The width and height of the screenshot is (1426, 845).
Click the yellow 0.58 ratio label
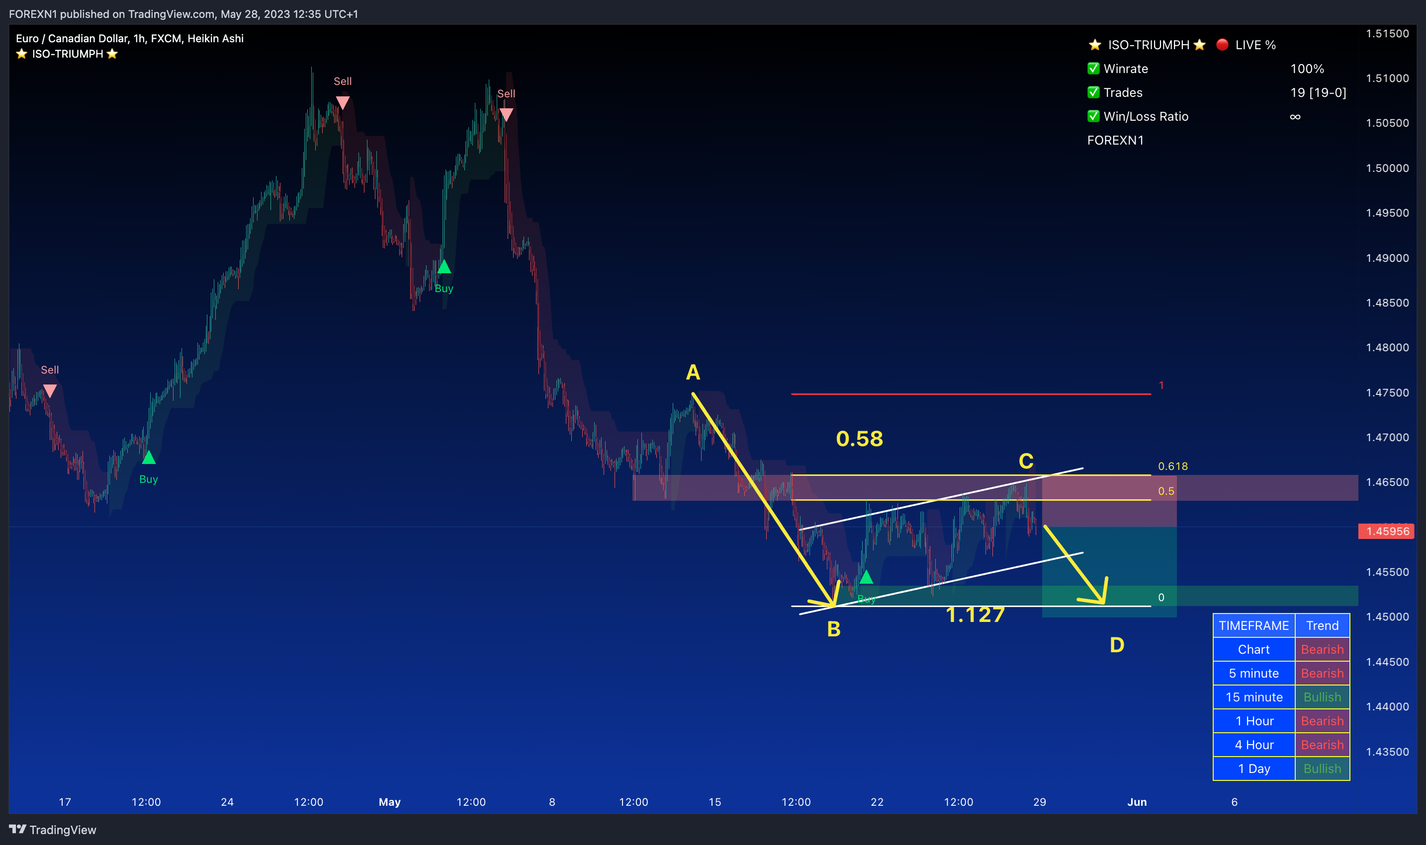coord(860,439)
